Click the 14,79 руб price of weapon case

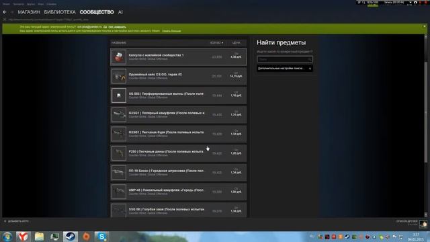pos(236,76)
